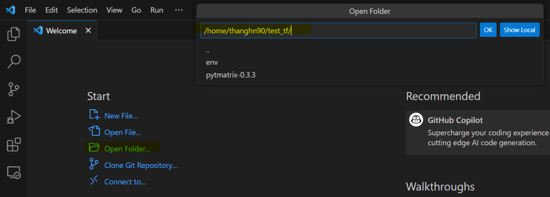
Task: Open the File menu
Action: pyautogui.click(x=31, y=10)
